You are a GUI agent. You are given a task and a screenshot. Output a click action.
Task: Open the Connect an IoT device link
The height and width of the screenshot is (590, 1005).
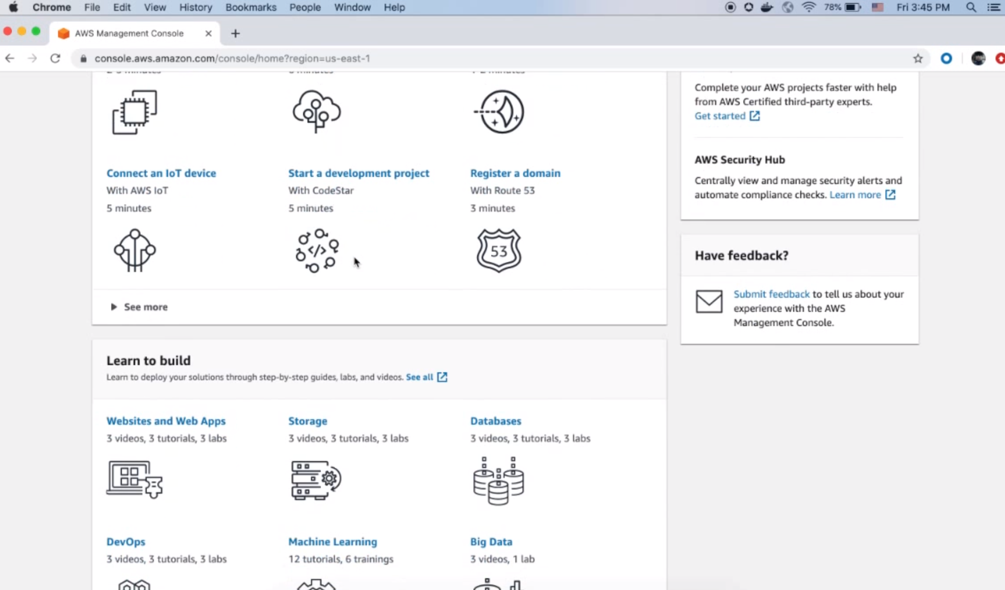tap(161, 173)
